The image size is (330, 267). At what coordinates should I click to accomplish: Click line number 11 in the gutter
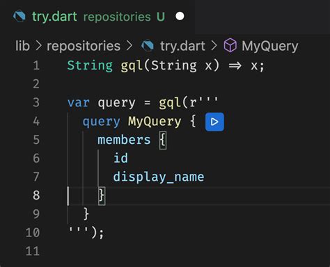point(33,251)
